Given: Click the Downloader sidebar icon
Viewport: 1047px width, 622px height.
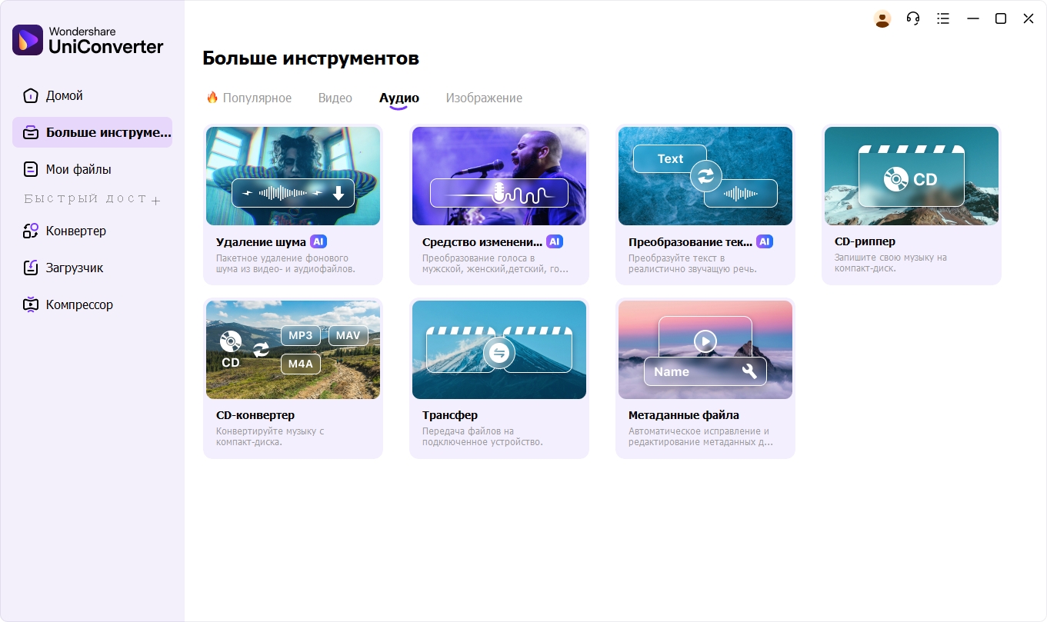Looking at the screenshot, I should coord(31,268).
